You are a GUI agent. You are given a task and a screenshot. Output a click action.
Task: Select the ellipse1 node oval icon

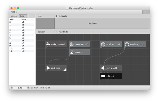point(103,76)
